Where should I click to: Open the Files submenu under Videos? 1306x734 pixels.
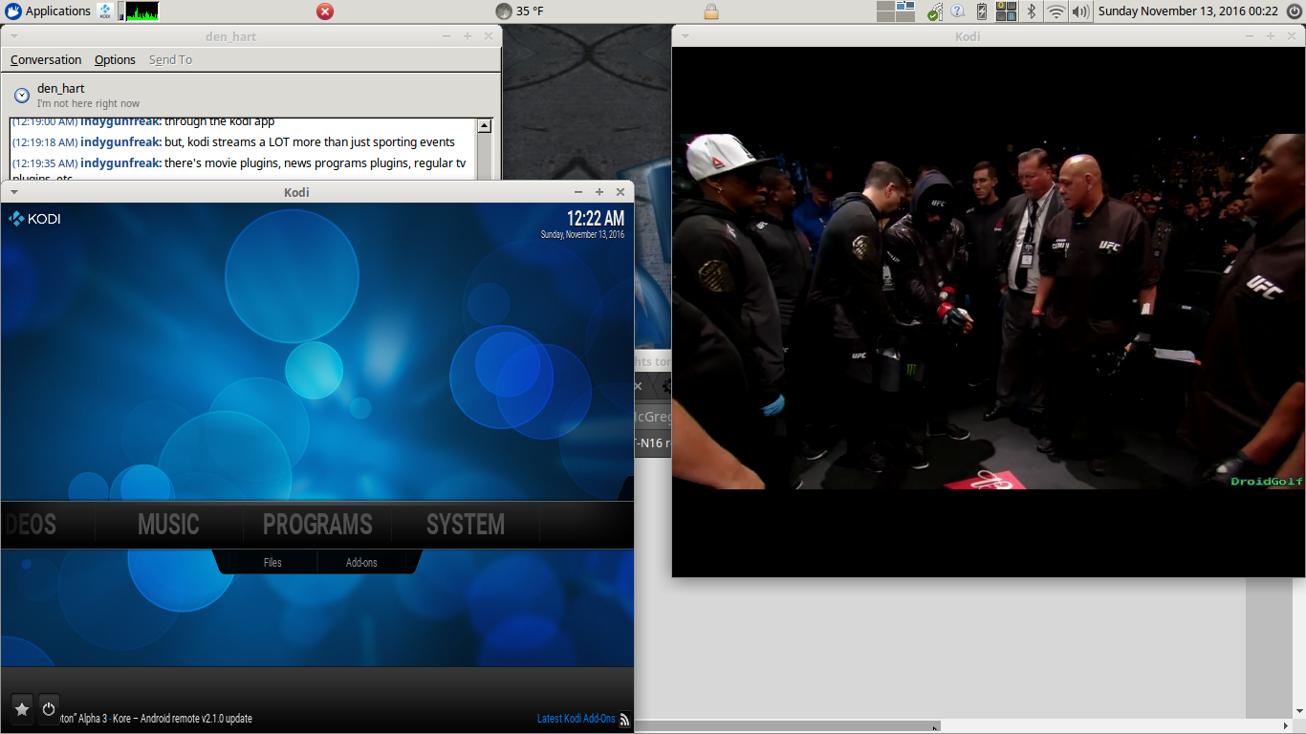(272, 562)
